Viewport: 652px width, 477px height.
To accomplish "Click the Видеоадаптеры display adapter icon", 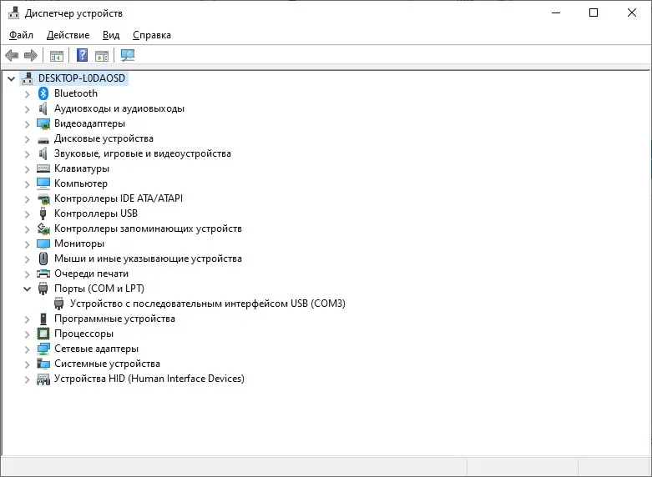I will (43, 123).
